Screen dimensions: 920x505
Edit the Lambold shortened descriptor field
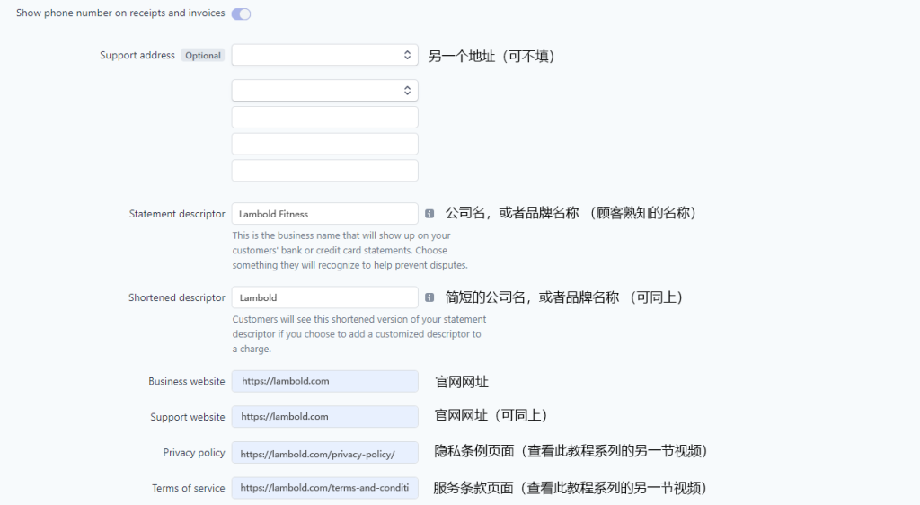click(x=324, y=297)
